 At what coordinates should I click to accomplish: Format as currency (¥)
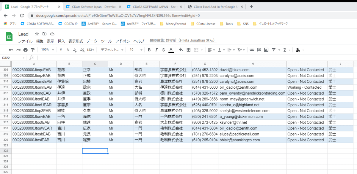pos(61,50)
